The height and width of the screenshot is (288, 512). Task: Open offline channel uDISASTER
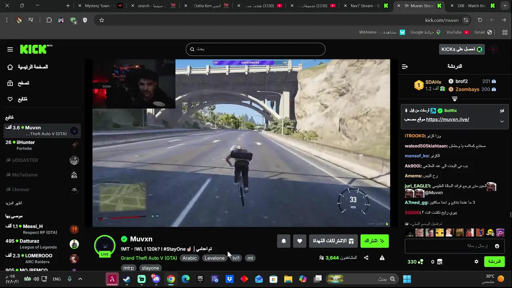(42, 160)
